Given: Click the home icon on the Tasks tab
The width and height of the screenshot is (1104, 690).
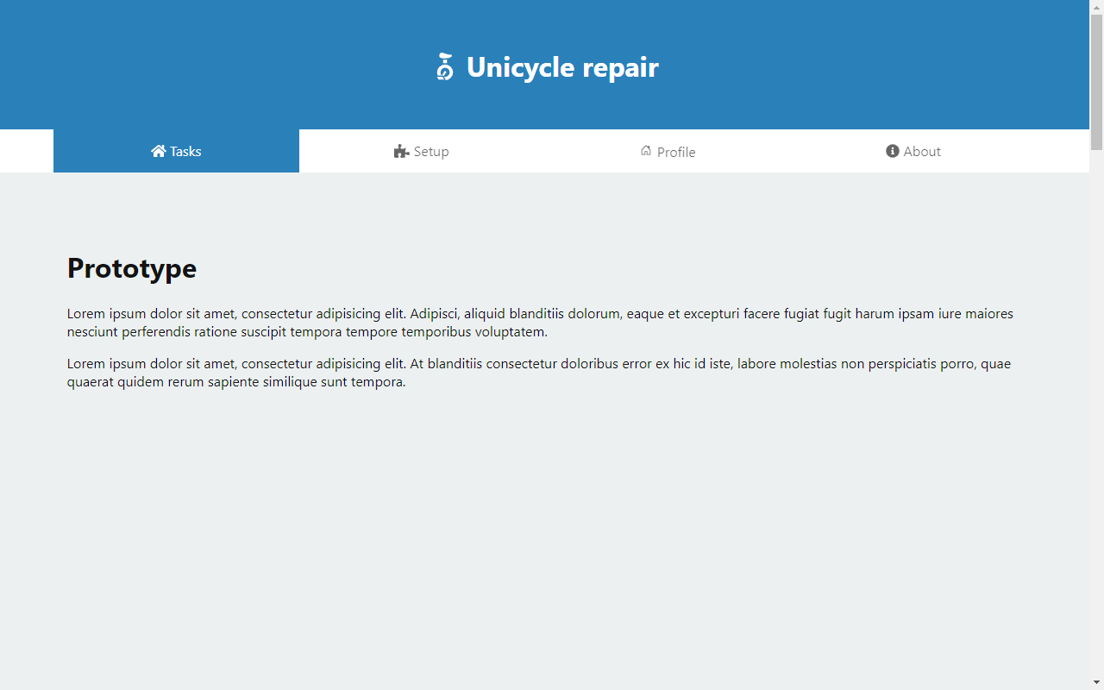Looking at the screenshot, I should [158, 150].
